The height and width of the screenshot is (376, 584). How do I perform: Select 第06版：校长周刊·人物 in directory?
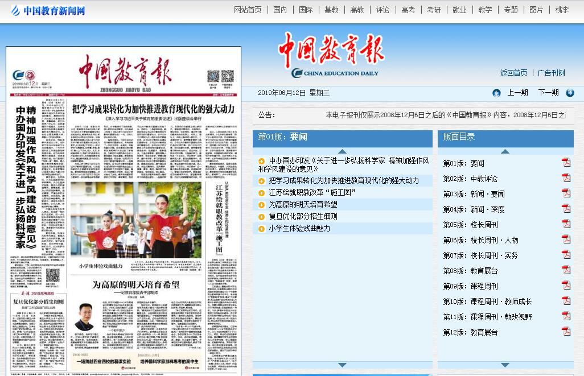pos(480,240)
